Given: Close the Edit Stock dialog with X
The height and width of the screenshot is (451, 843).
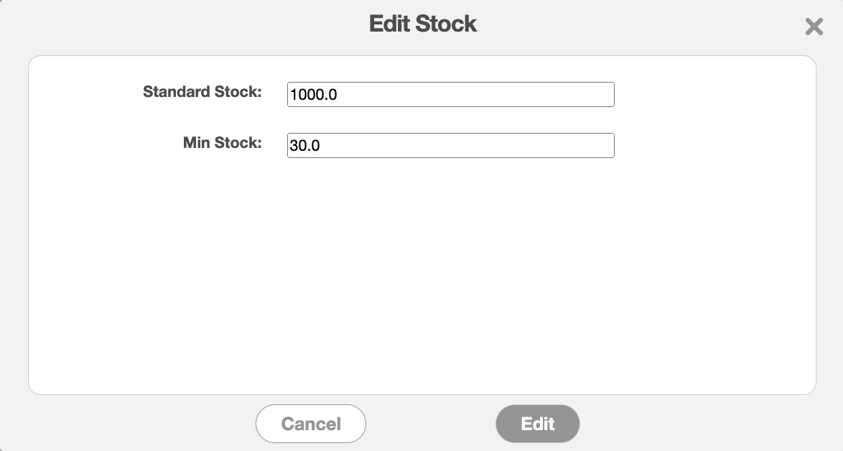Looking at the screenshot, I should 814,27.
